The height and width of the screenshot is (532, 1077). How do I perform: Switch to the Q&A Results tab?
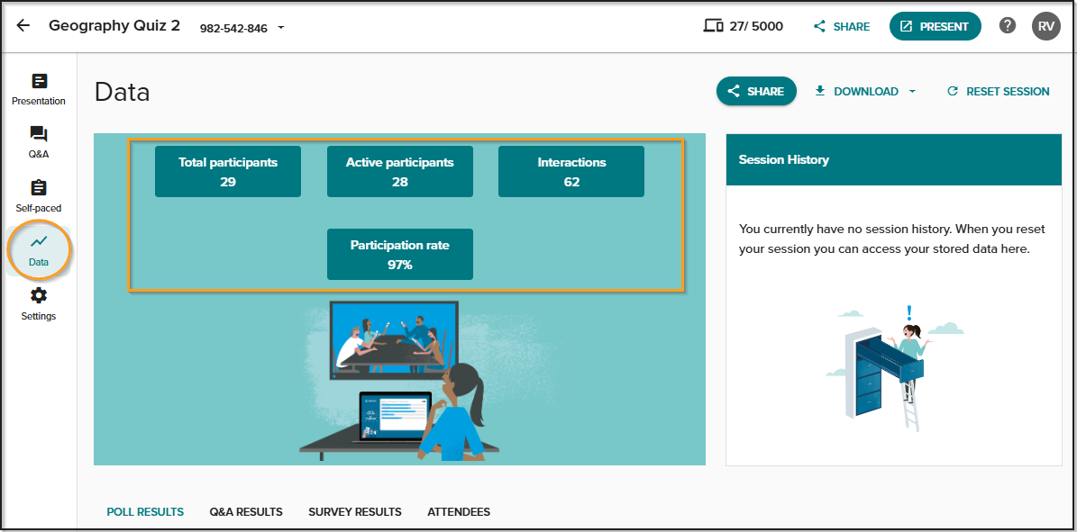(x=246, y=512)
